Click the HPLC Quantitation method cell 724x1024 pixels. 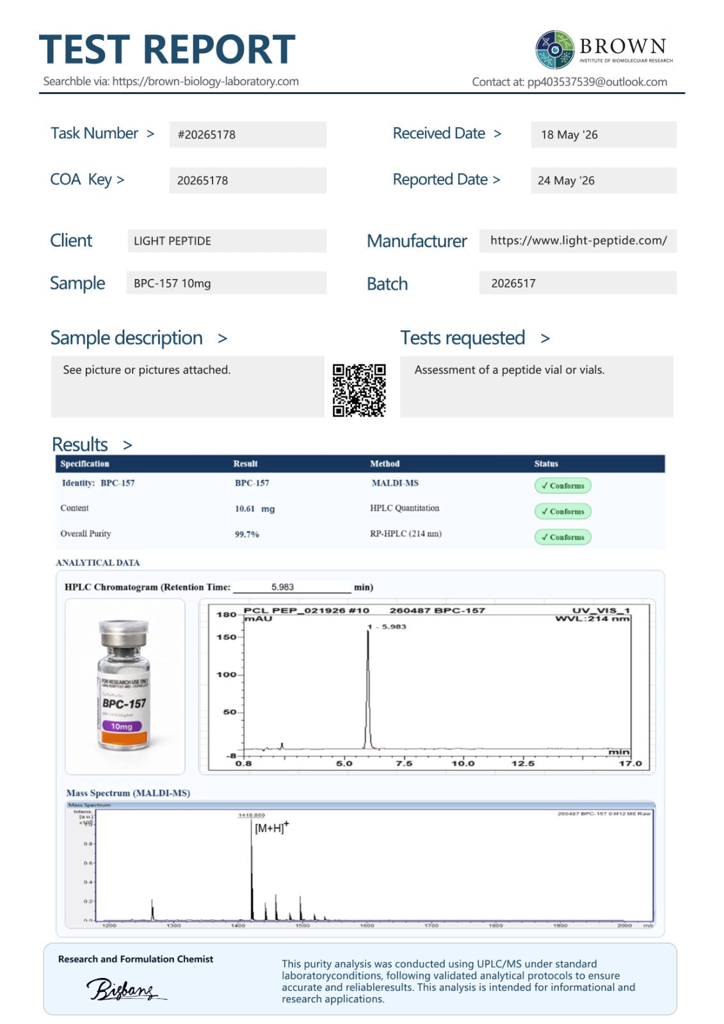pyautogui.click(x=405, y=508)
